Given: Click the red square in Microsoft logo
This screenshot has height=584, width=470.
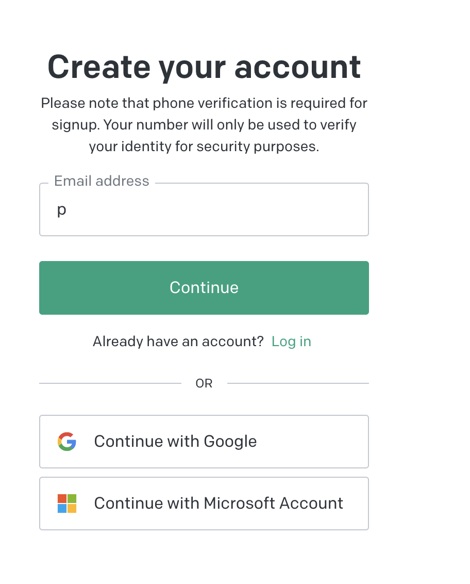Looking at the screenshot, I should (x=62, y=499).
